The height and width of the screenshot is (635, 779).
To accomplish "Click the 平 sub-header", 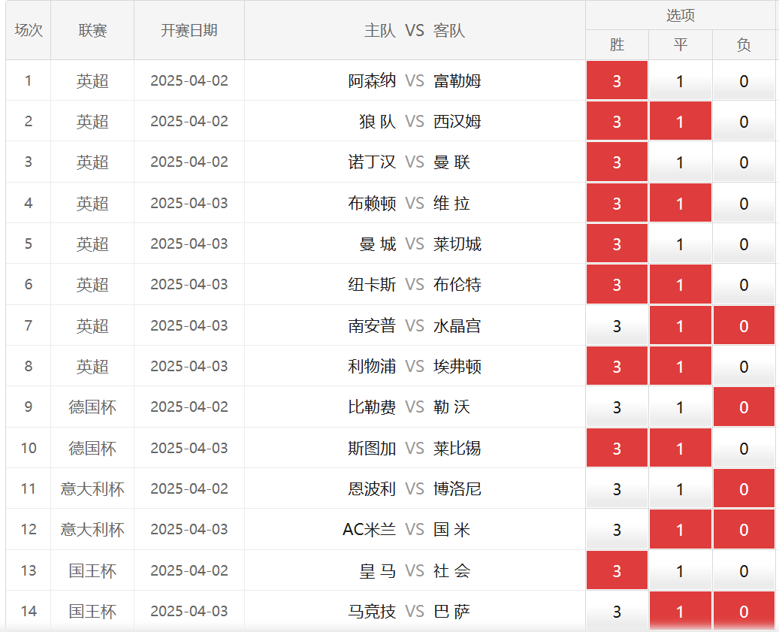I will (x=680, y=45).
